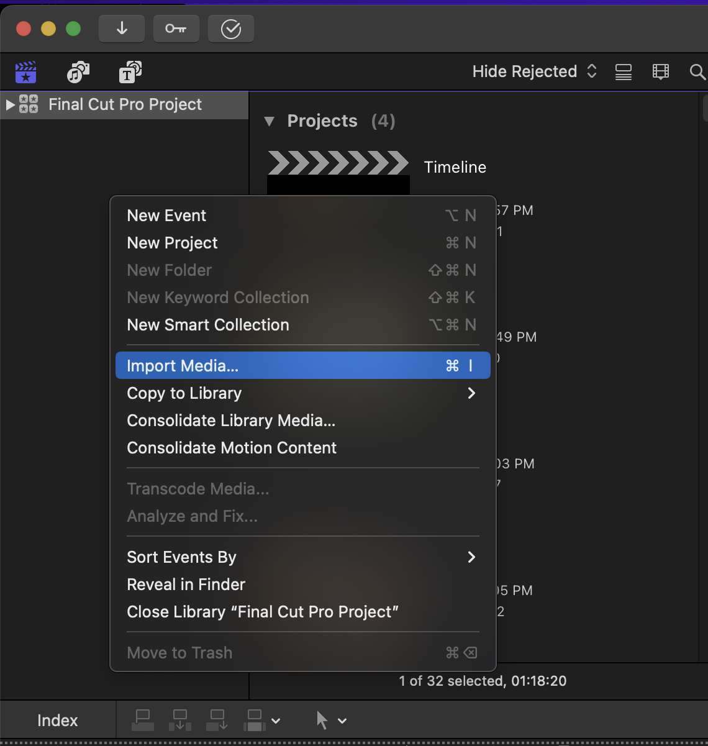
Task: Open the edit options chevron beside Overwrite
Action: 276,721
